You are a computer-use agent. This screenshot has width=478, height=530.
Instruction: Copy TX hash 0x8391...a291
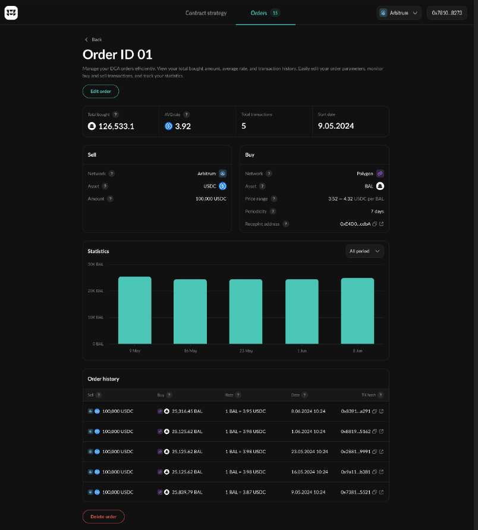coord(375,411)
